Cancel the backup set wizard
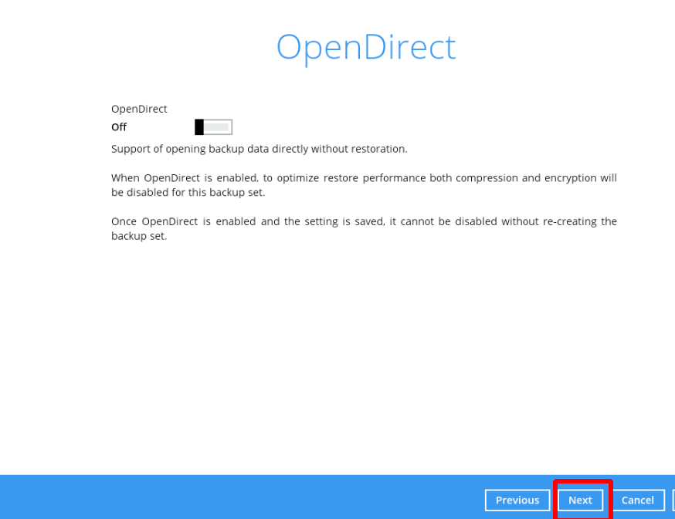Image resolution: width=675 pixels, height=519 pixels. click(638, 500)
